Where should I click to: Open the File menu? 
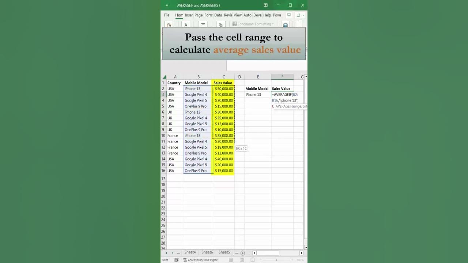[x=167, y=15]
